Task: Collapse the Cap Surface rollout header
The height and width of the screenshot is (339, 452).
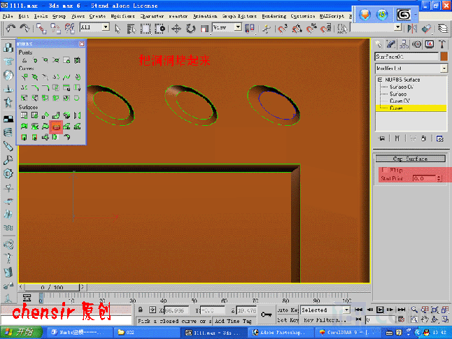Action: point(411,159)
